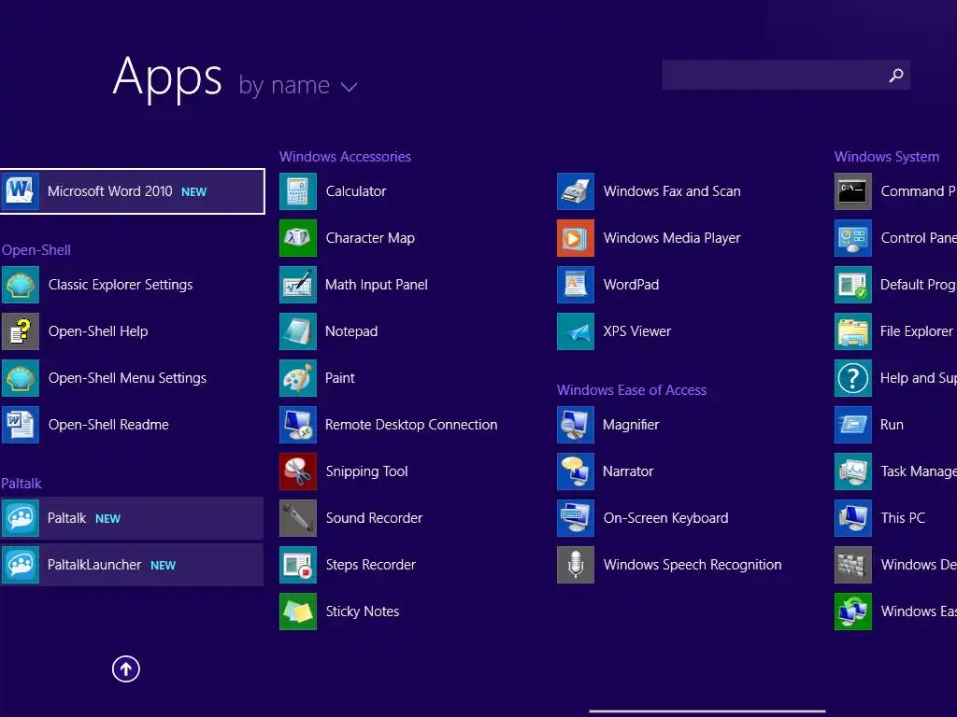Open the Help and Support question mark icon
Screen dimensions: 957x717
pos(853,378)
